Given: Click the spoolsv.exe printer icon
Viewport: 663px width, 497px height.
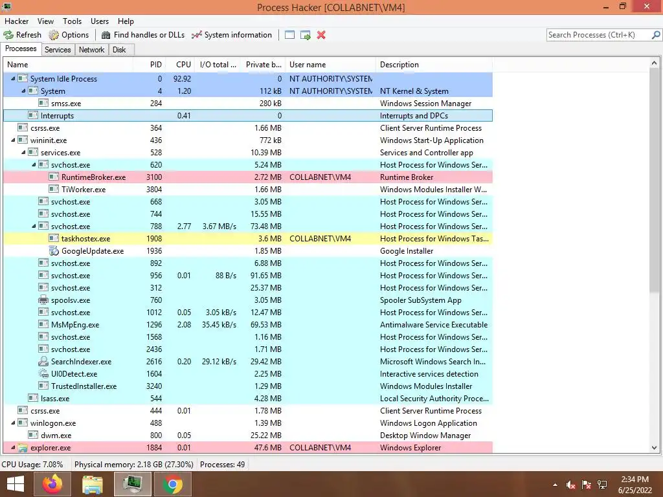Looking at the screenshot, I should tap(43, 300).
